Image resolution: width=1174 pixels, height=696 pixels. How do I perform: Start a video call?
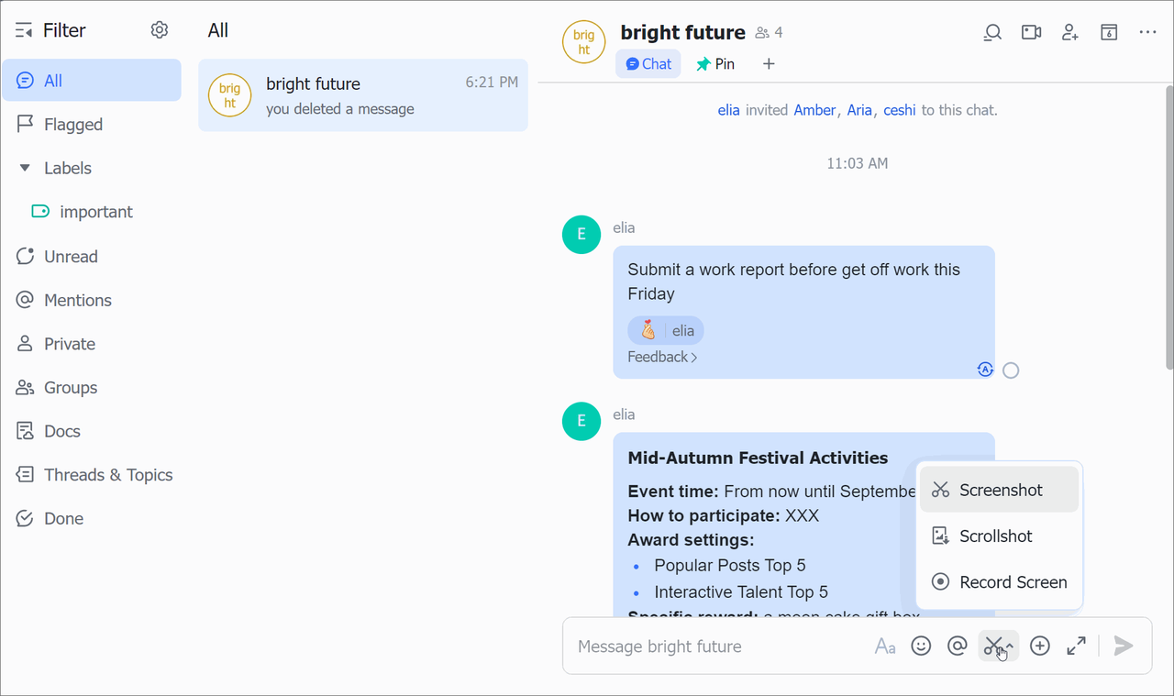[1032, 32]
